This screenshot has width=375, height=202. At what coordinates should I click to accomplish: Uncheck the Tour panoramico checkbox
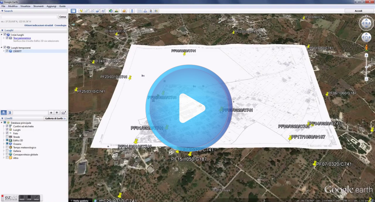click(x=7, y=38)
